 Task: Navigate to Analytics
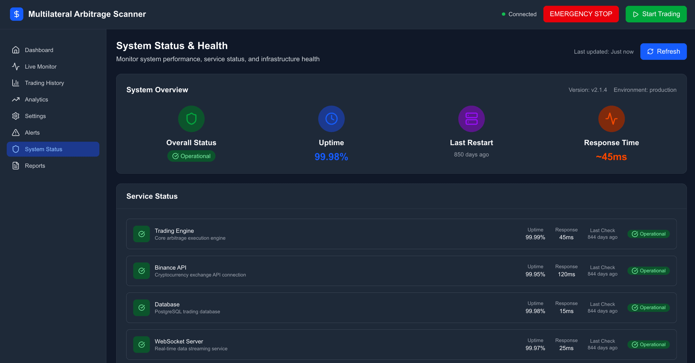(x=53, y=100)
